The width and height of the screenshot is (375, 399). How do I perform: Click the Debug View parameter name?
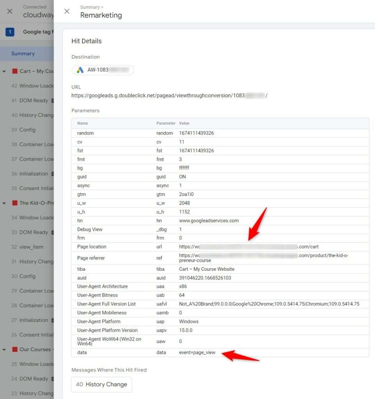pos(90,229)
